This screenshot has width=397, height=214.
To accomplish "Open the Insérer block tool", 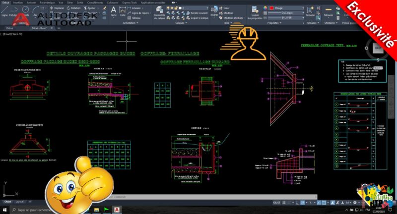I will [214, 11].
